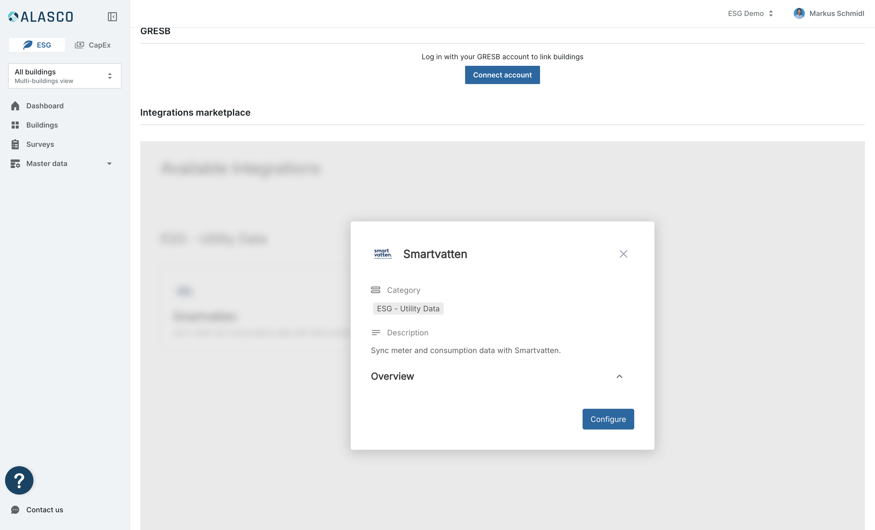
Task: Click the Master data settings icon
Action: (x=15, y=164)
